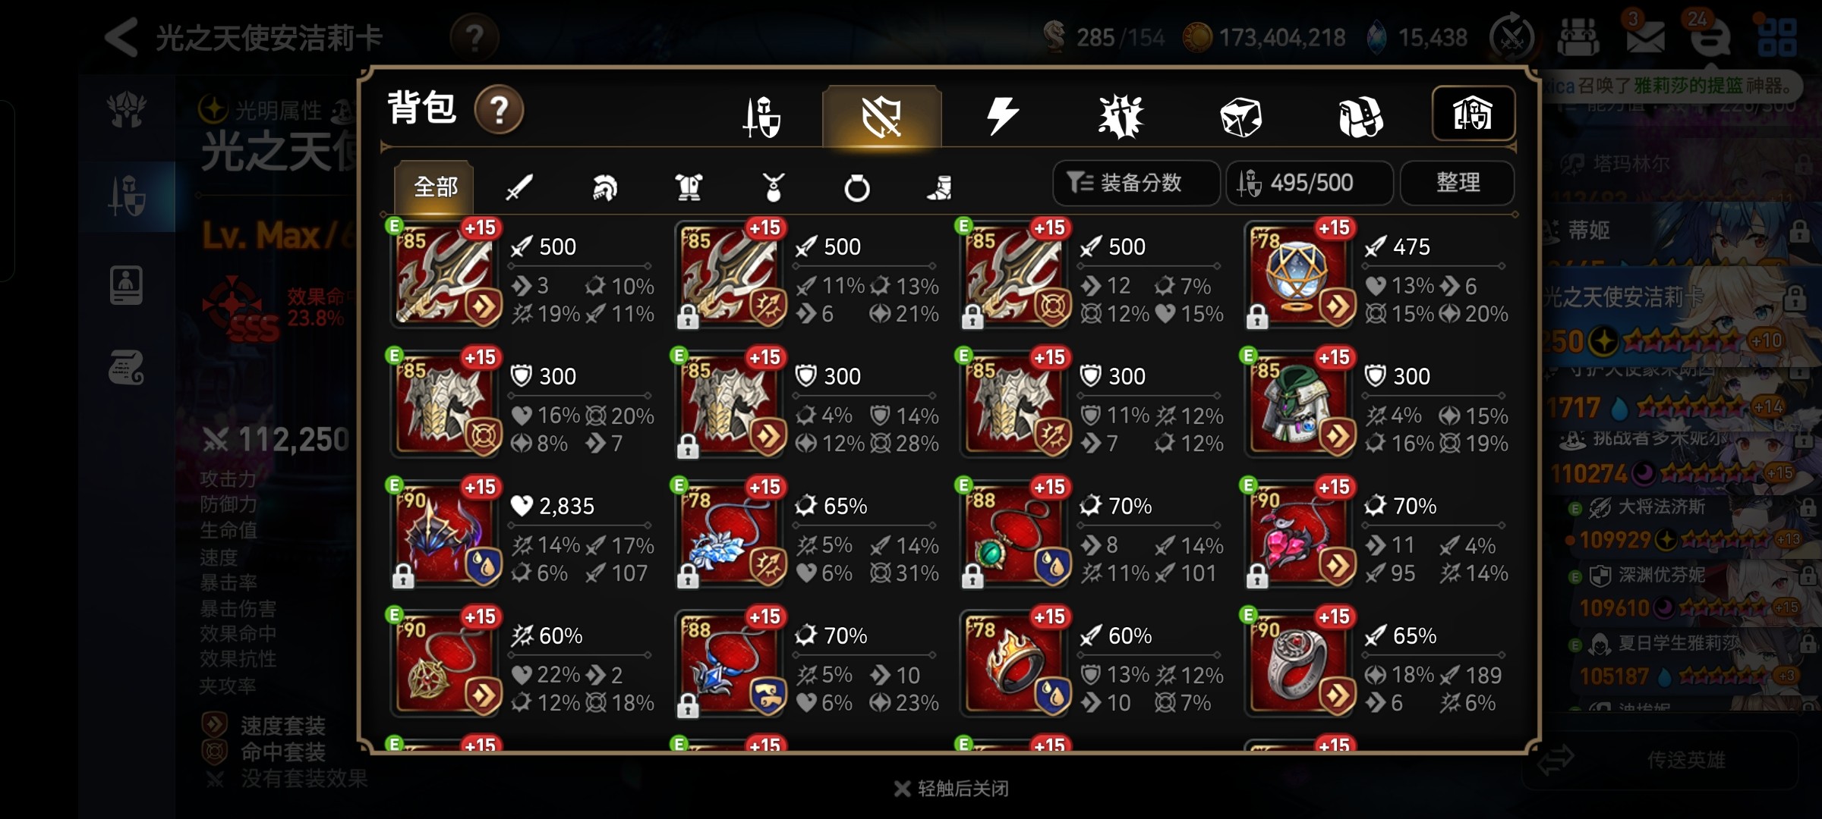Viewport: 1822px width, 819px height.
Task: Filter gear by sword weapon icon
Action: [x=519, y=187]
